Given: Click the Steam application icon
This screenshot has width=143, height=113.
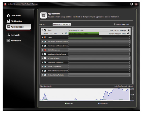Looking at the screenshot, I should pos(45,30).
